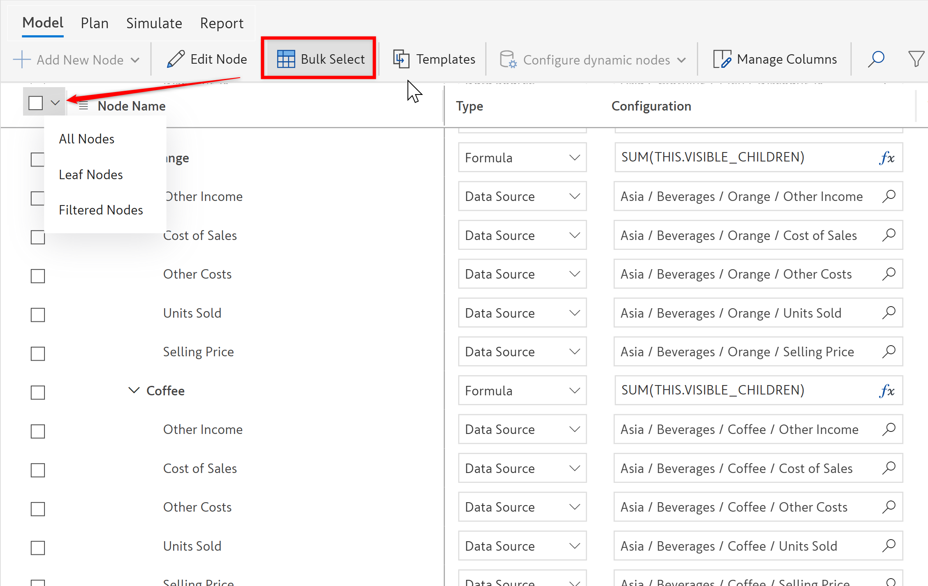Click the Templates copy icon
This screenshot has height=586, width=928.
click(401, 59)
